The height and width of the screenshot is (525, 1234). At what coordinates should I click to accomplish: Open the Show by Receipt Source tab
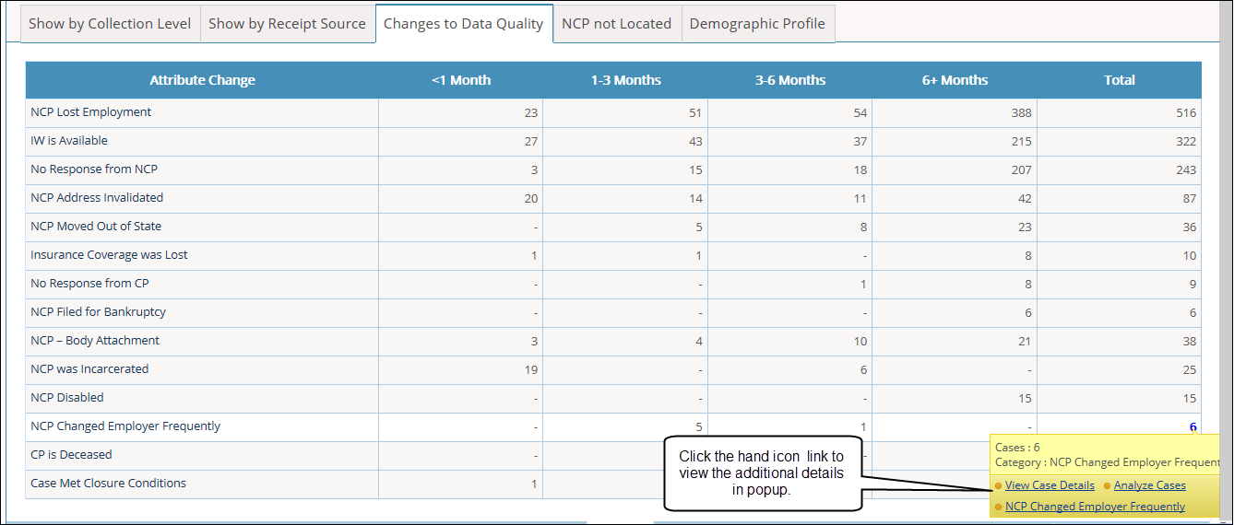(x=287, y=24)
